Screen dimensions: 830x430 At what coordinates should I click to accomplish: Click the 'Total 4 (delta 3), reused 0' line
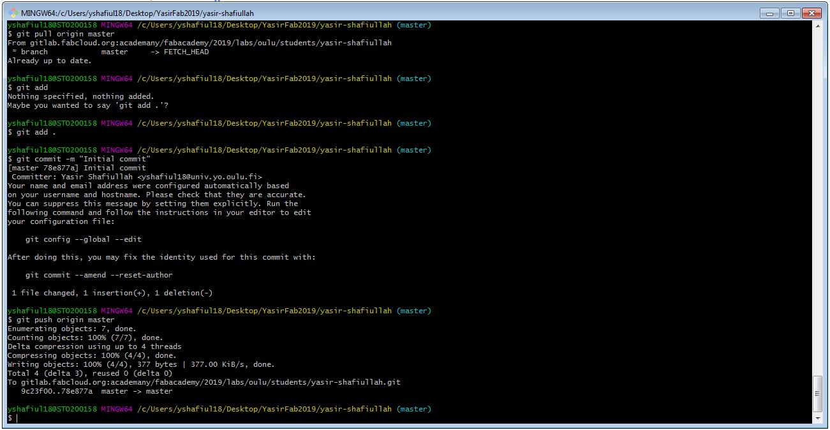pos(90,374)
